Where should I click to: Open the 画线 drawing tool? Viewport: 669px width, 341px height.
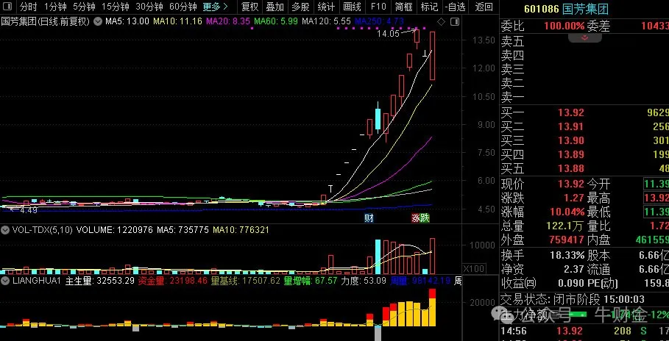[x=353, y=7]
